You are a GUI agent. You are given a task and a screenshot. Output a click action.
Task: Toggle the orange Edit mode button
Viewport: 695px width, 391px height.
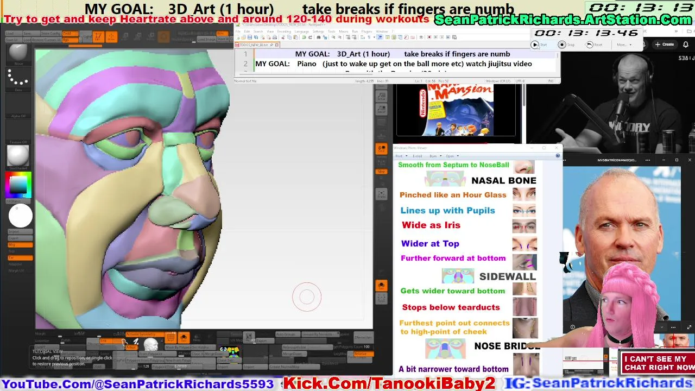[98, 36]
